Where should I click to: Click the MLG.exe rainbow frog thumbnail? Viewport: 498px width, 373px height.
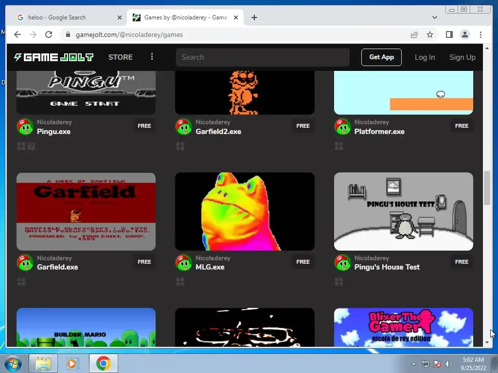coord(245,212)
